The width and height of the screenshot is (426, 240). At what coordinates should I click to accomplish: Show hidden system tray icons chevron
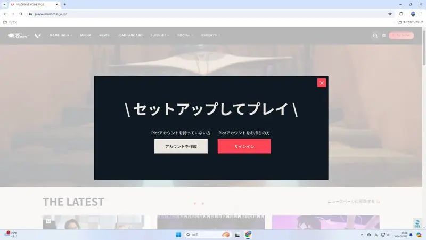[x=362, y=235]
